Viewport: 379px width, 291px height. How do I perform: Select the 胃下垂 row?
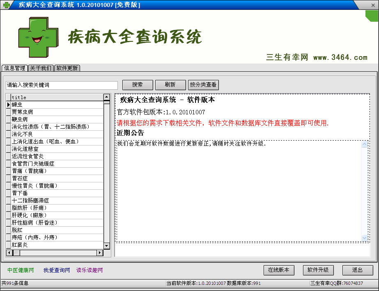click(57, 193)
